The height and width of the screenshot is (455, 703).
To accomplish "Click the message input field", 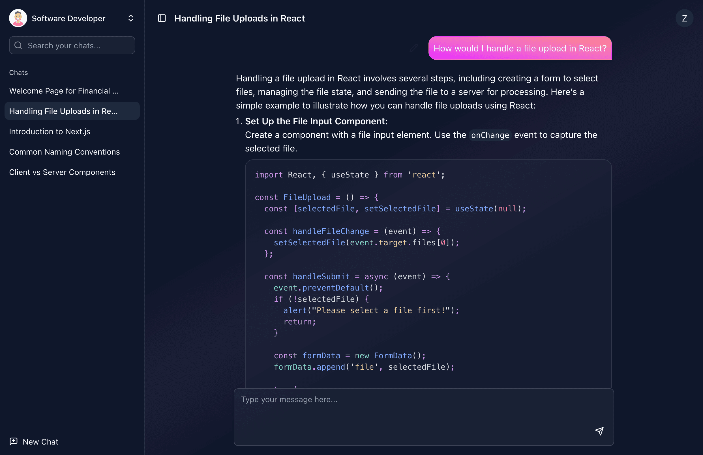I will click(x=422, y=413).
